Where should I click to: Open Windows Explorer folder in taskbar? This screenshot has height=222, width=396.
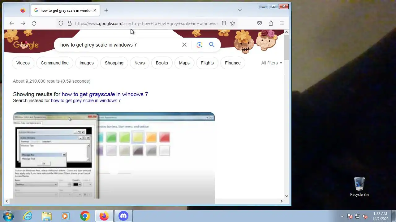pos(47,216)
